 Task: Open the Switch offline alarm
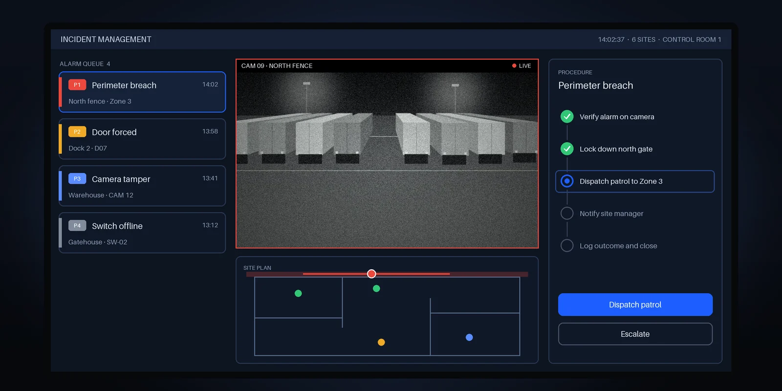click(142, 233)
